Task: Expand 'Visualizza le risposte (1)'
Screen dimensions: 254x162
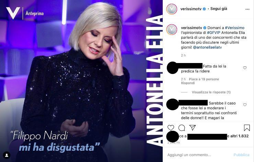Action: point(211,92)
